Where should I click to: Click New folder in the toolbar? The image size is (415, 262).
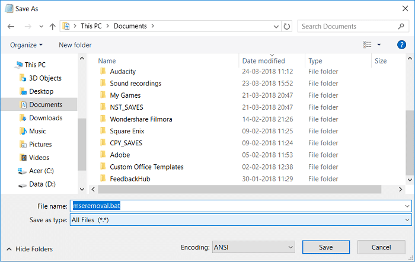75,45
